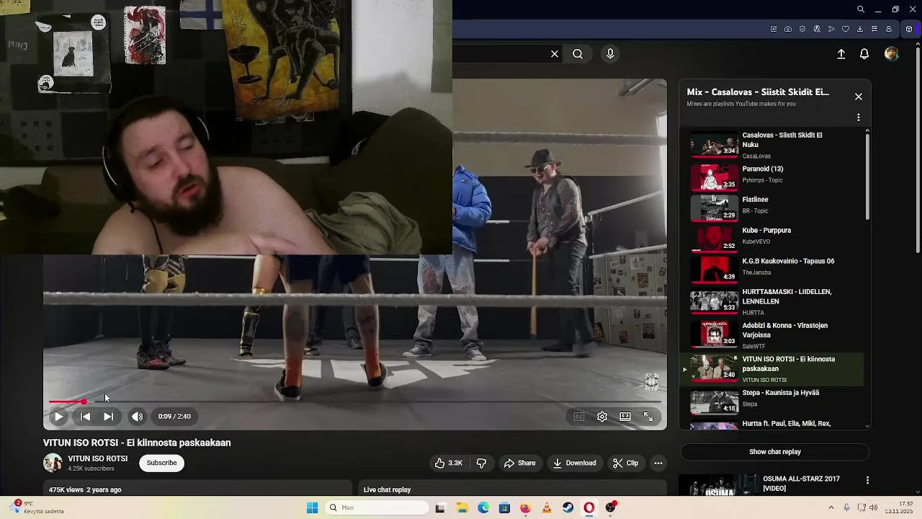Launch Steam from the taskbar
Viewport: 922px width, 519px height.
[568, 507]
